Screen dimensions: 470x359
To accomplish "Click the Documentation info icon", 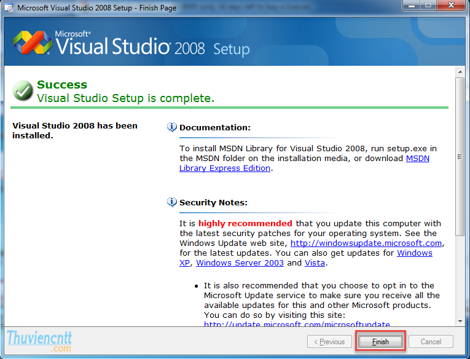I will coord(172,127).
